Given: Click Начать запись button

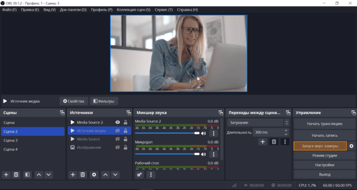Looking at the screenshot, I should click(324, 135).
